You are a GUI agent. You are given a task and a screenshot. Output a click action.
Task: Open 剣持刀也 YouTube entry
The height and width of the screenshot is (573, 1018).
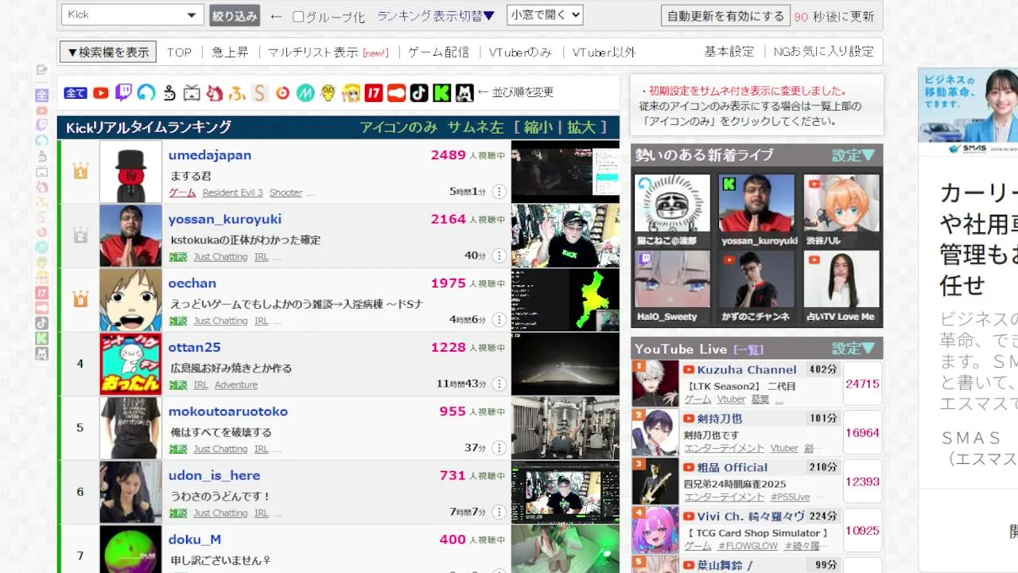pos(719,419)
